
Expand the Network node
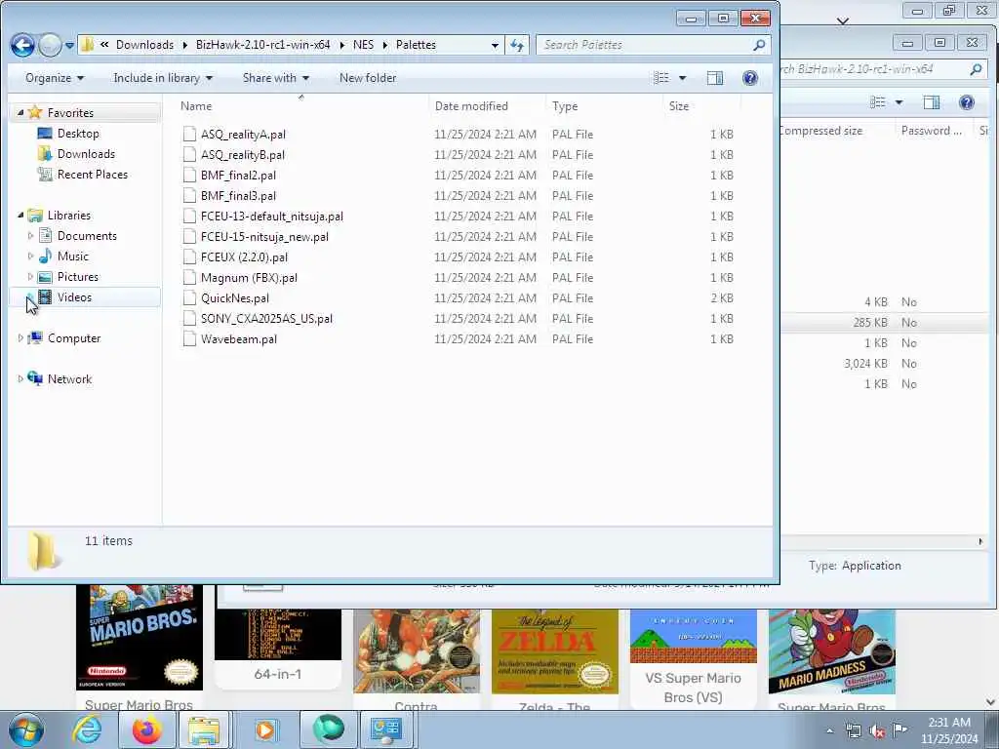20,379
